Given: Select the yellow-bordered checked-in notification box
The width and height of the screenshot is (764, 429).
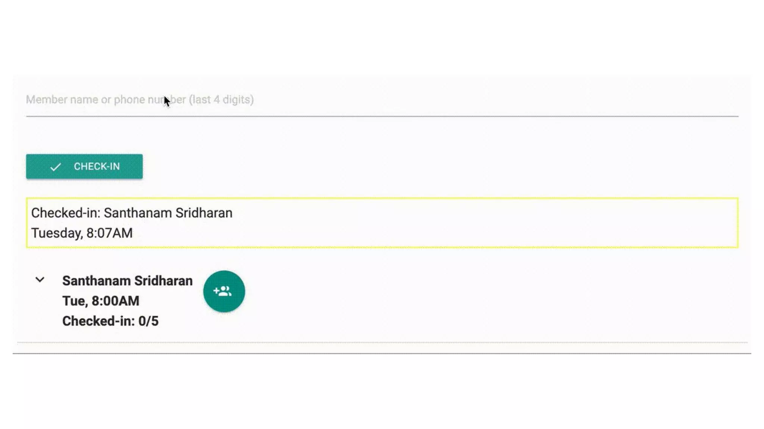Looking at the screenshot, I should pyautogui.click(x=382, y=223).
